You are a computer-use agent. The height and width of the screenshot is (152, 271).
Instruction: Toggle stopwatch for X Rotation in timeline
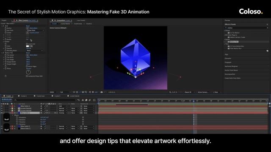(17, 119)
